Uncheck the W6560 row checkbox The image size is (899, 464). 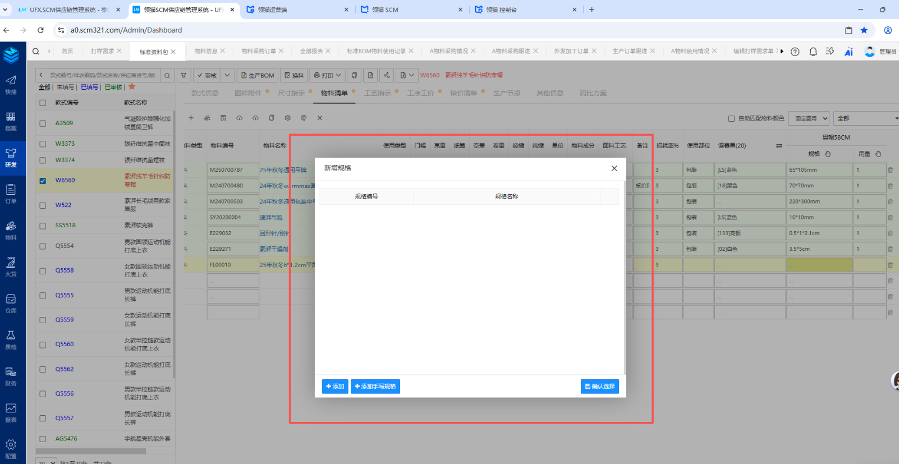tap(43, 181)
